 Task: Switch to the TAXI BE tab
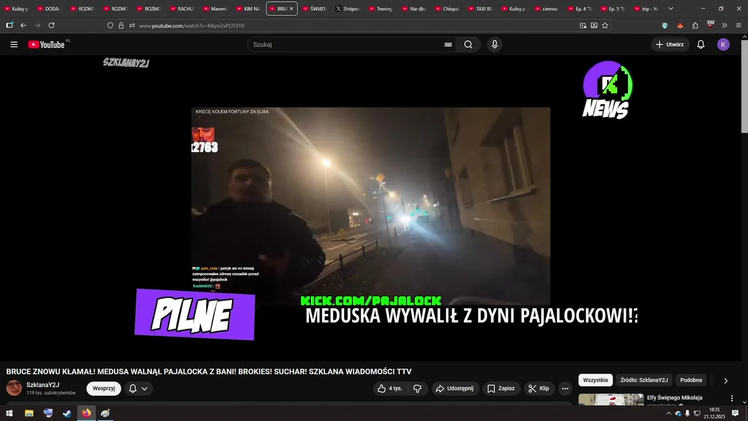point(481,9)
